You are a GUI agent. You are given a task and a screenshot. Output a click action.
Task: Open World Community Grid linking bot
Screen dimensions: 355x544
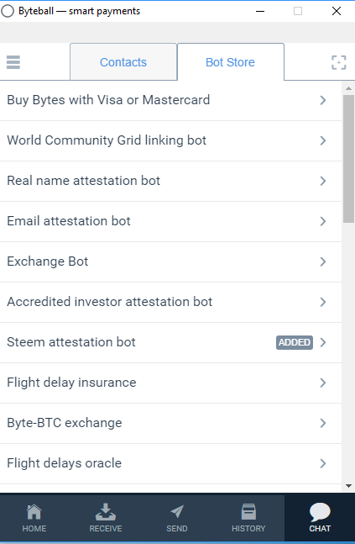click(170, 140)
